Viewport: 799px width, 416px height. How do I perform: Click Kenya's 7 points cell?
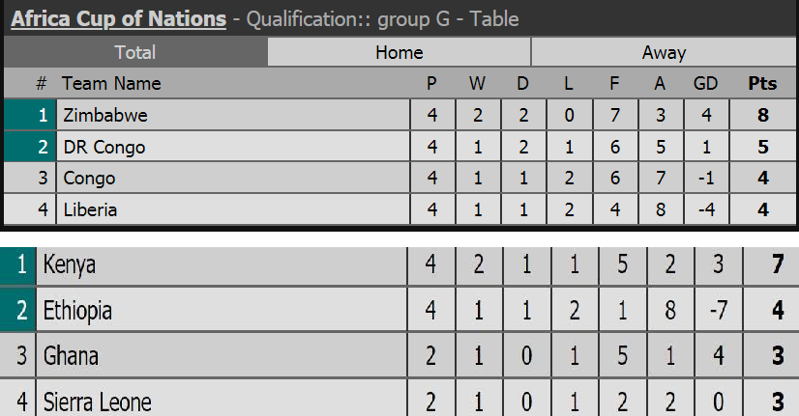coord(772,265)
